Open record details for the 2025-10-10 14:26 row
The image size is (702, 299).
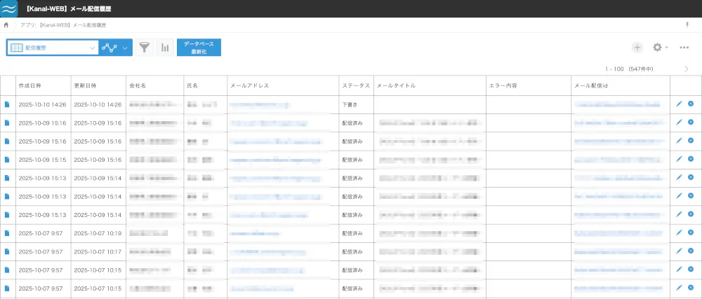(7, 104)
